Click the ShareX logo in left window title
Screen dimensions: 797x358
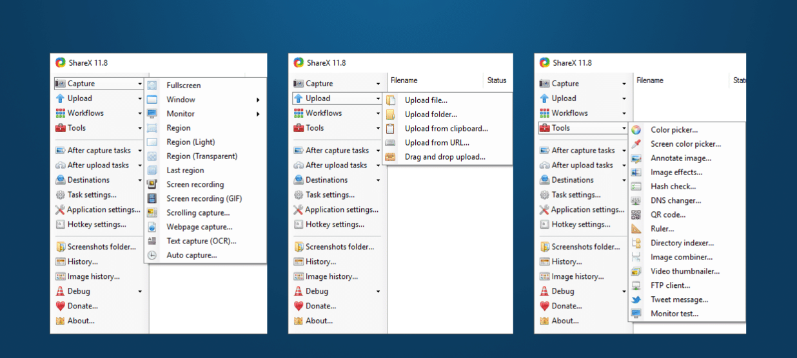click(x=61, y=62)
